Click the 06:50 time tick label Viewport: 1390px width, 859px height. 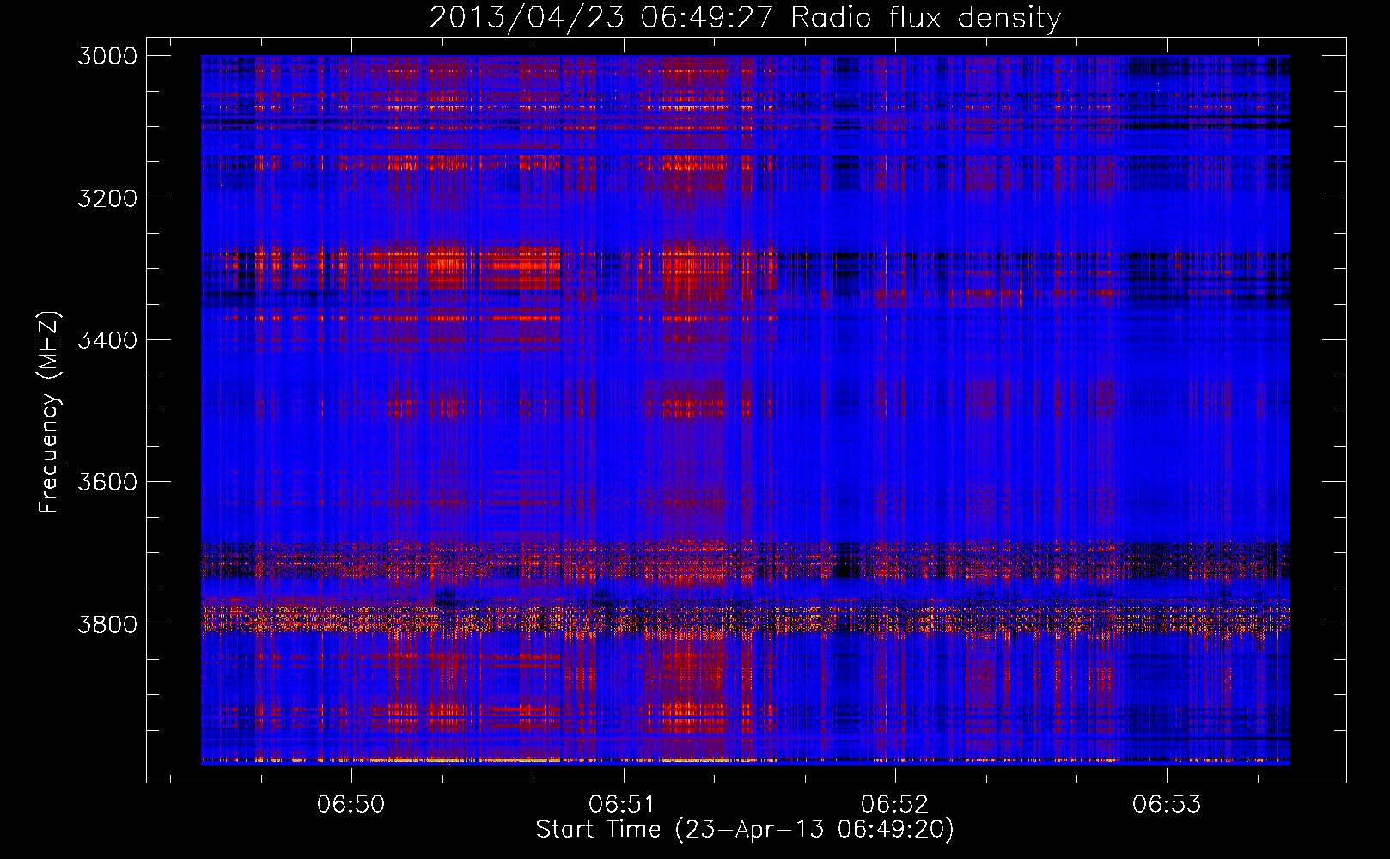(351, 805)
